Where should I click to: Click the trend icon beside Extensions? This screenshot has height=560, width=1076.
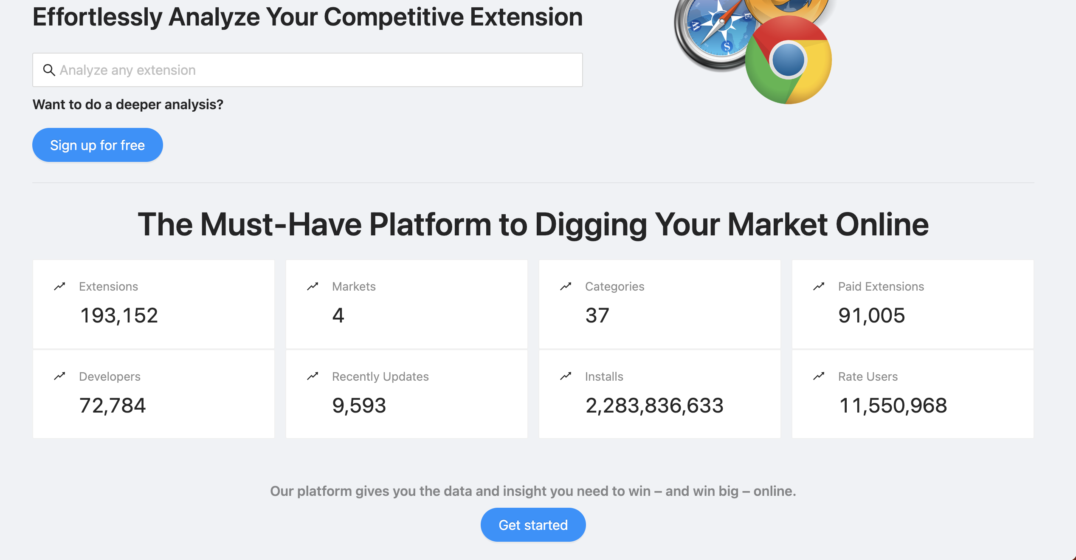click(x=59, y=286)
